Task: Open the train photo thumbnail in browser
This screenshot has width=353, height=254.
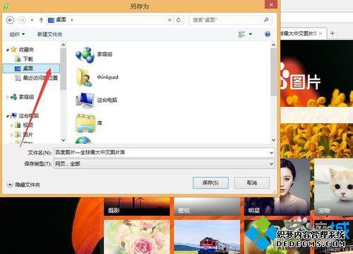Action: point(207,237)
